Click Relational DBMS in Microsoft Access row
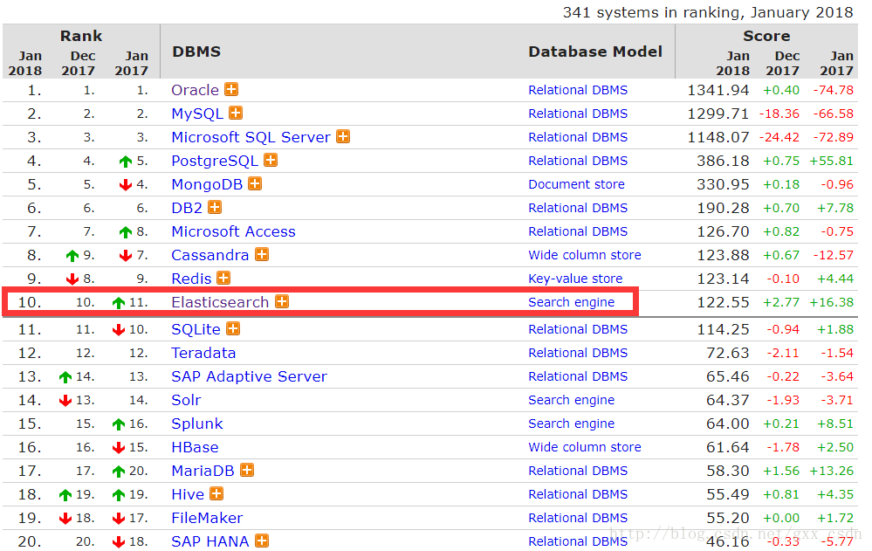This screenshot has height=551, width=872. [x=578, y=231]
